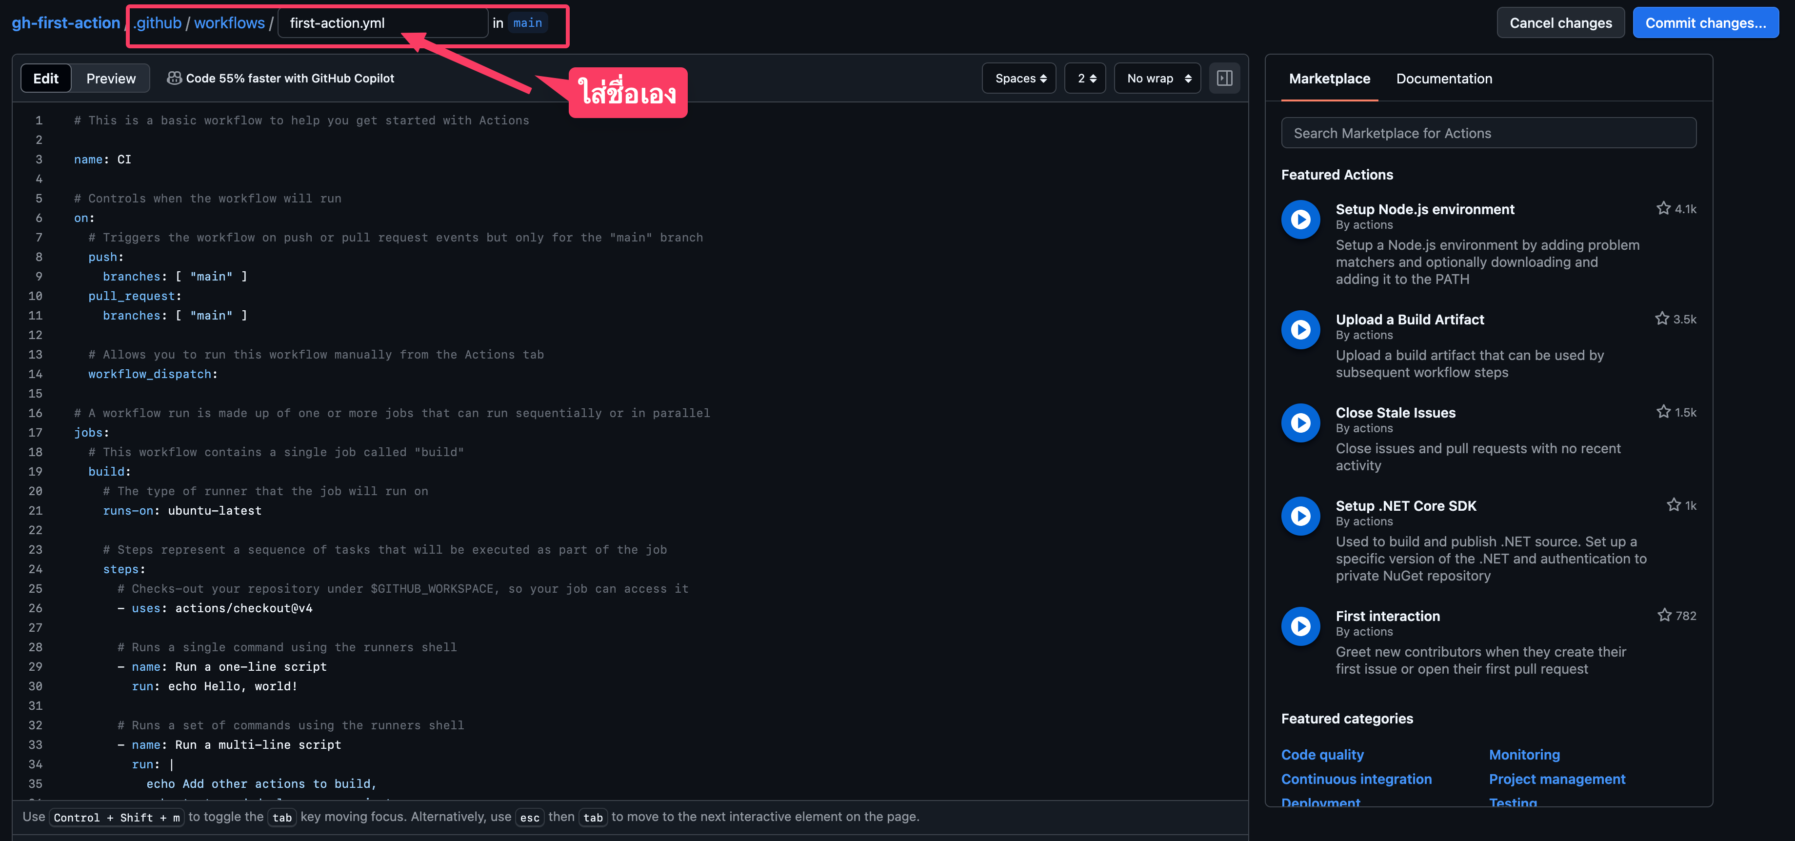1795x841 pixels.
Task: Focus the Search Marketplace for Actions field
Action: click(1488, 133)
